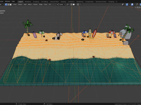
Task: Open the transform pivot point dropdown
Action: pos(68,4)
